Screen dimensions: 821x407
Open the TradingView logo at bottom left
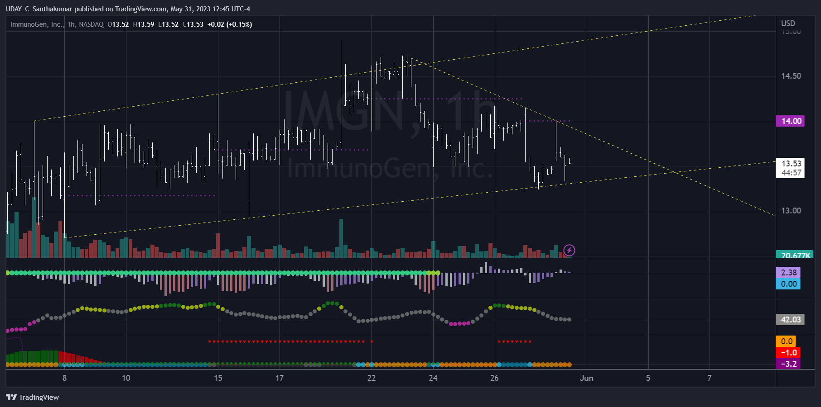point(33,397)
